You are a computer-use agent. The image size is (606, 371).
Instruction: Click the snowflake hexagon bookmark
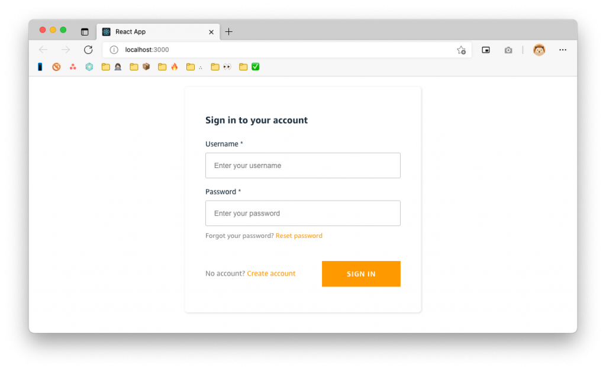[x=89, y=66]
